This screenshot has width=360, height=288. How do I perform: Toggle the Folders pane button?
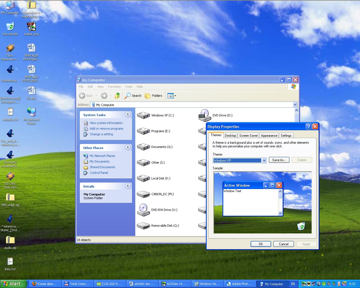[x=154, y=96]
